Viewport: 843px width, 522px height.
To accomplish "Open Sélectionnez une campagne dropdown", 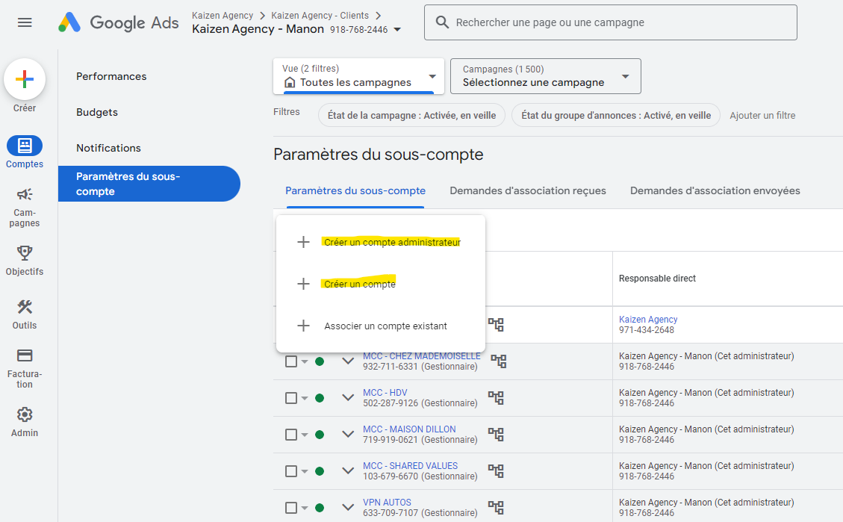I will coord(545,76).
